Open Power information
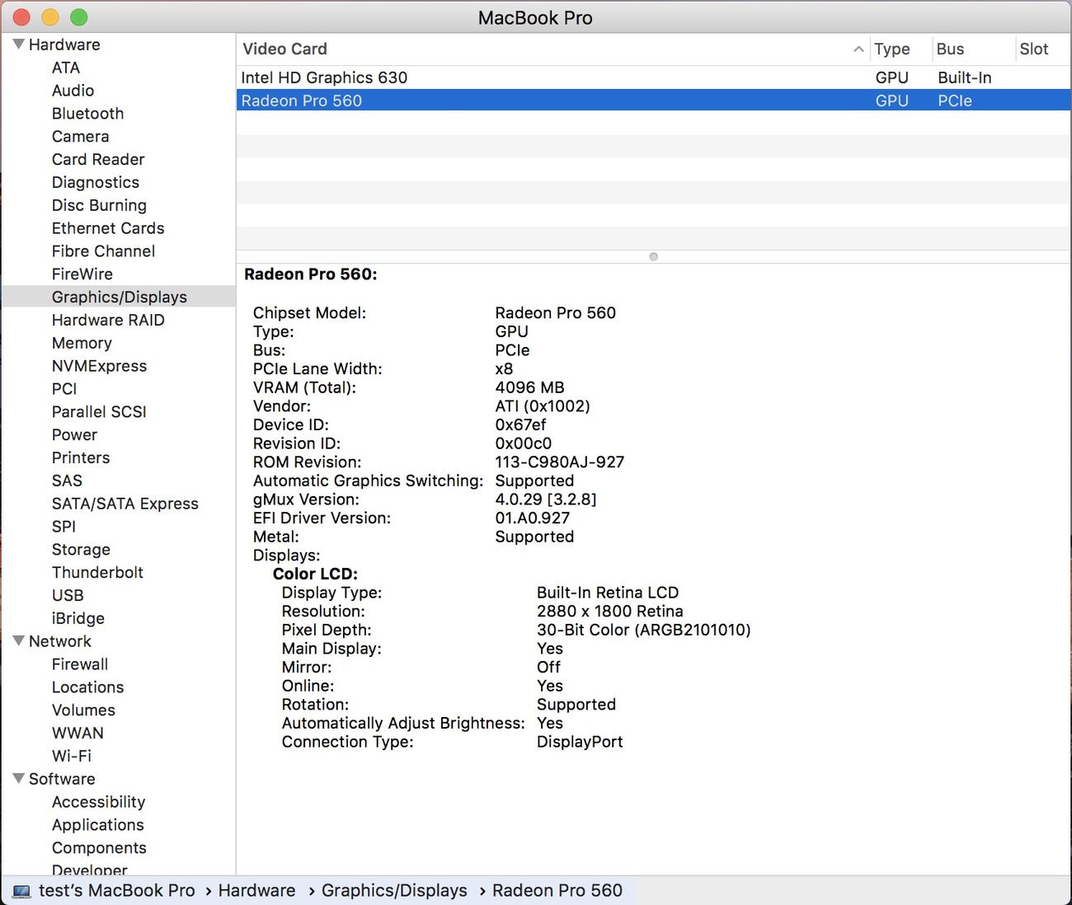The height and width of the screenshot is (905, 1072). [x=74, y=434]
